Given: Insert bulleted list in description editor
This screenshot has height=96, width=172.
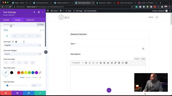Looking at the screenshot, I should 94,63.
